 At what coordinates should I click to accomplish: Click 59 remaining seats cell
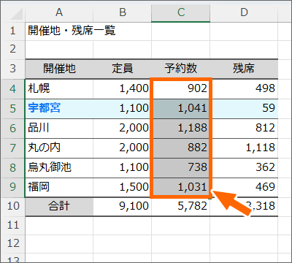point(244,109)
